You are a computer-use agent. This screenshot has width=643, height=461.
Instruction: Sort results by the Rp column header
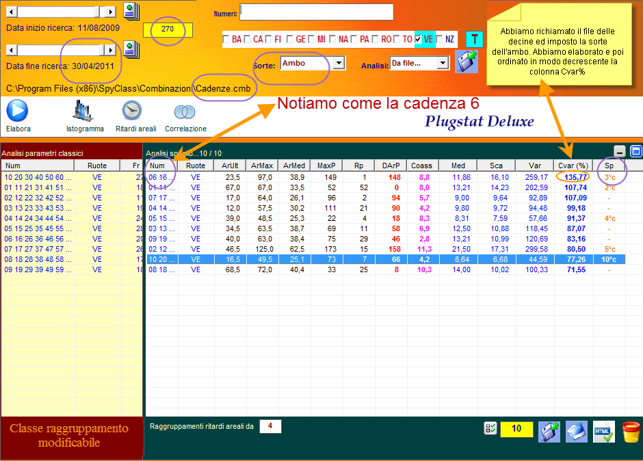coord(359,166)
